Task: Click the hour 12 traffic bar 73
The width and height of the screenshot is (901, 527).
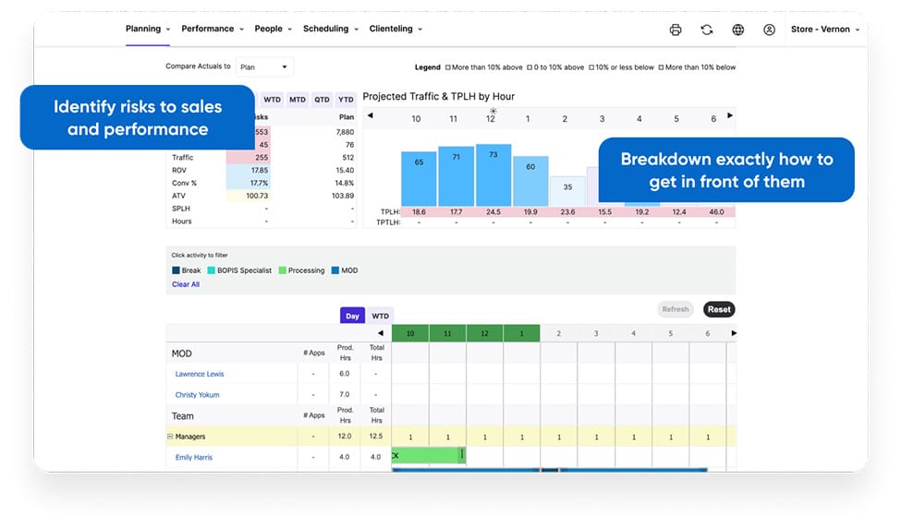Action: 493,174
